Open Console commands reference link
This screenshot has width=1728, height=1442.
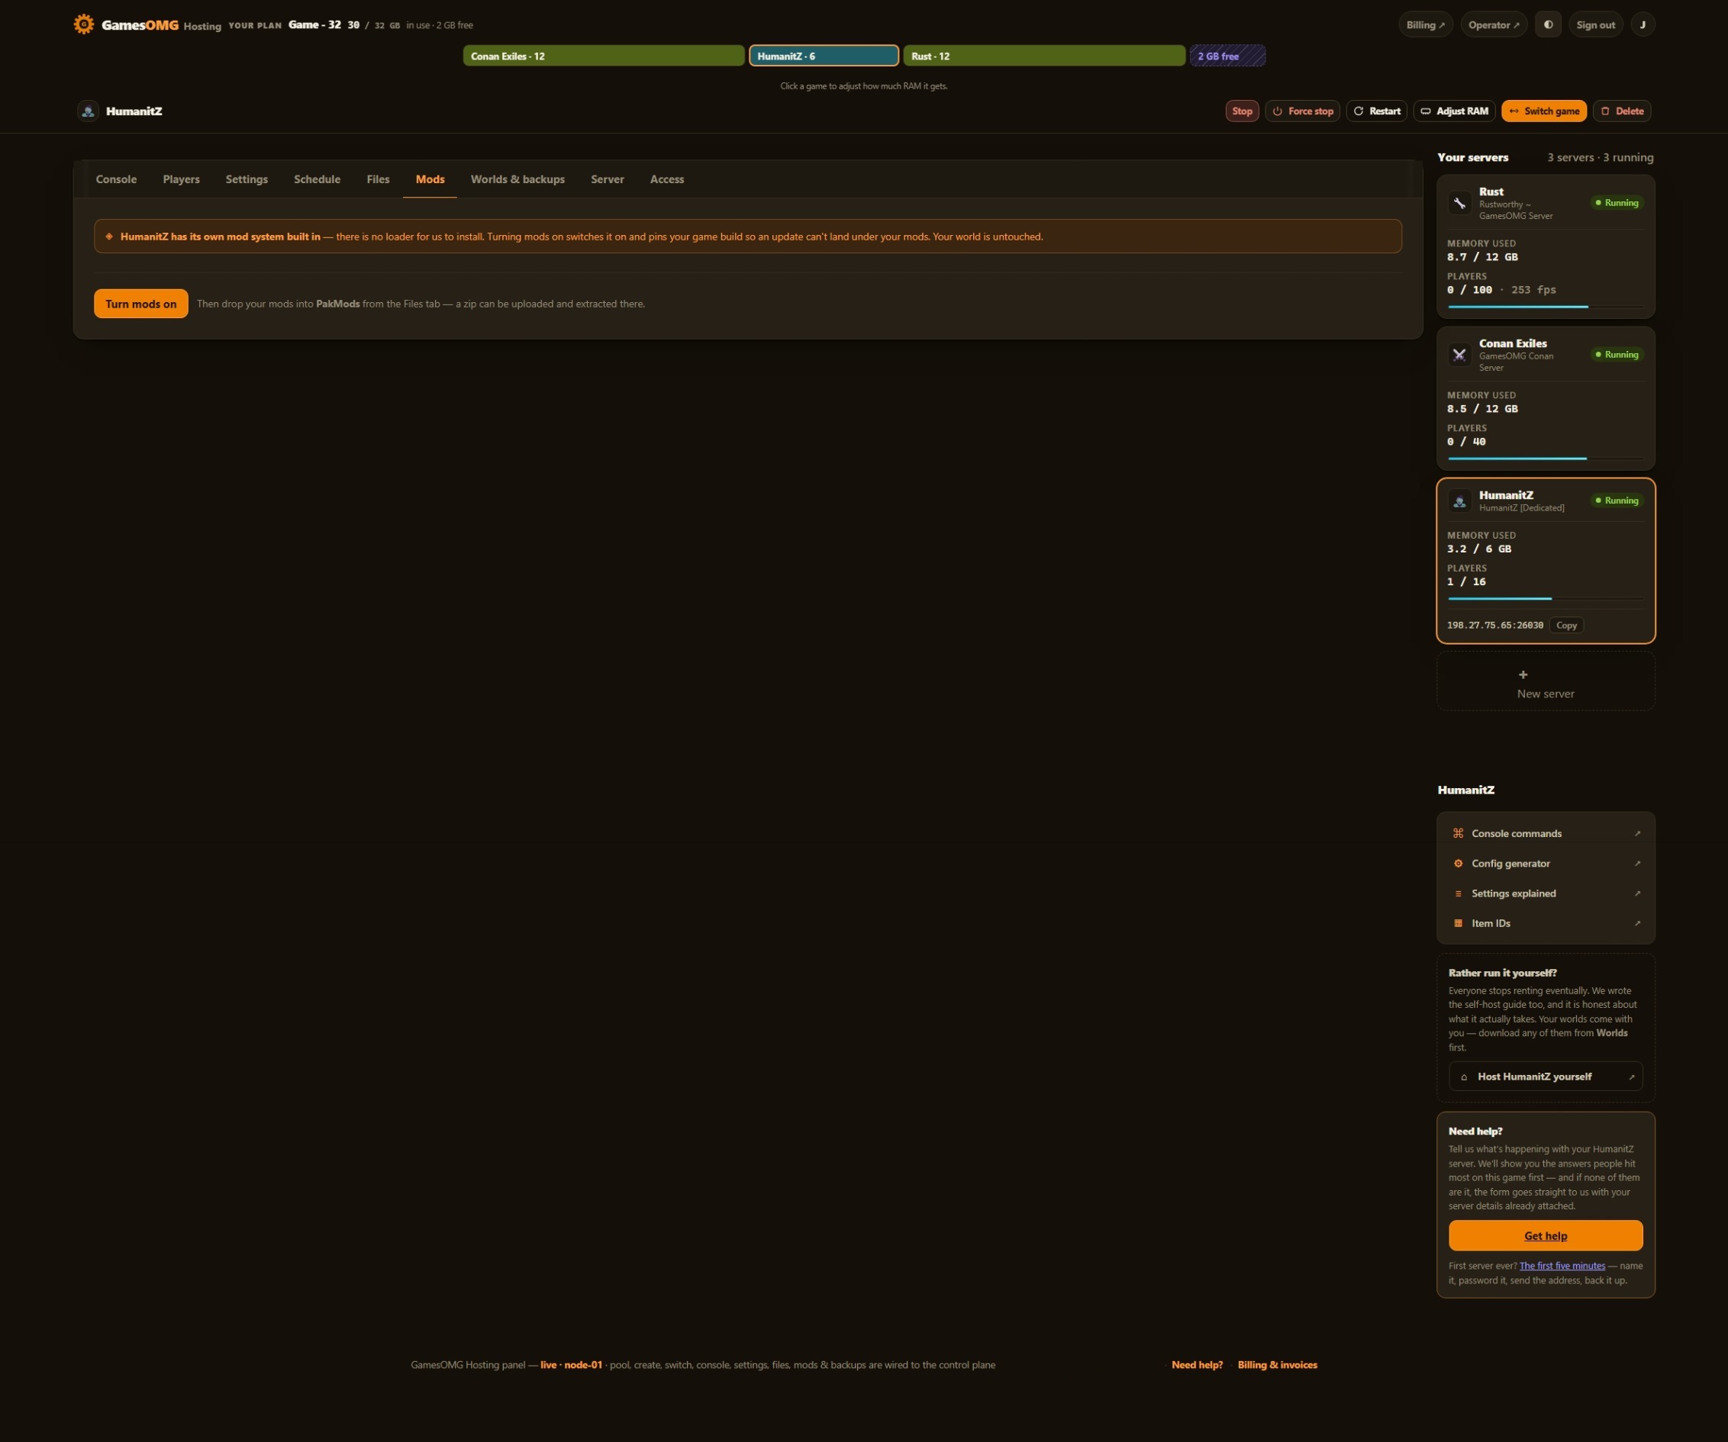pyautogui.click(x=1546, y=833)
